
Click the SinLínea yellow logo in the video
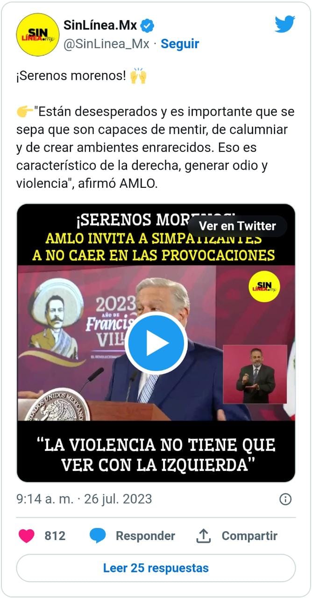tap(264, 286)
